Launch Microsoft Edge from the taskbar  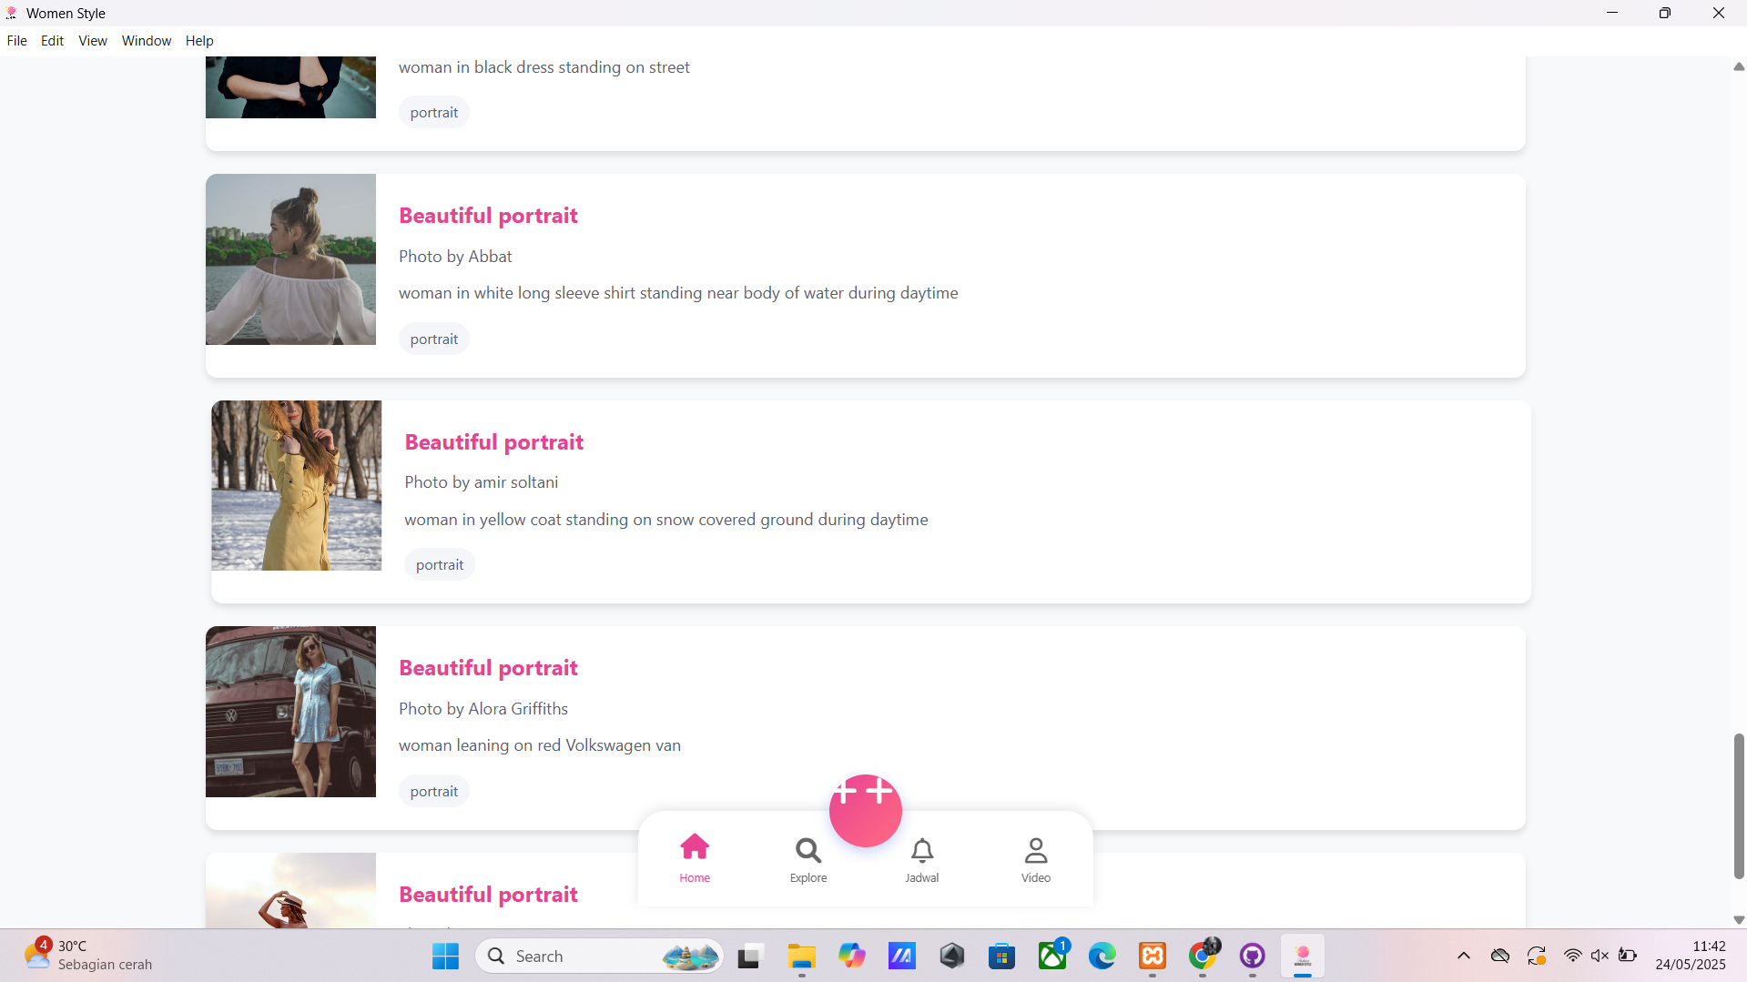coord(1102,957)
